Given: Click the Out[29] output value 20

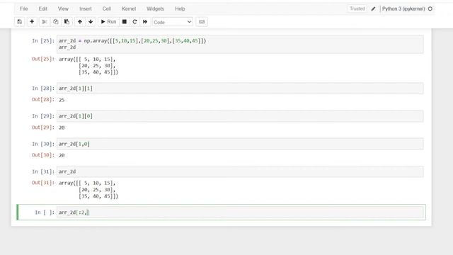Looking at the screenshot, I should click(x=62, y=127).
